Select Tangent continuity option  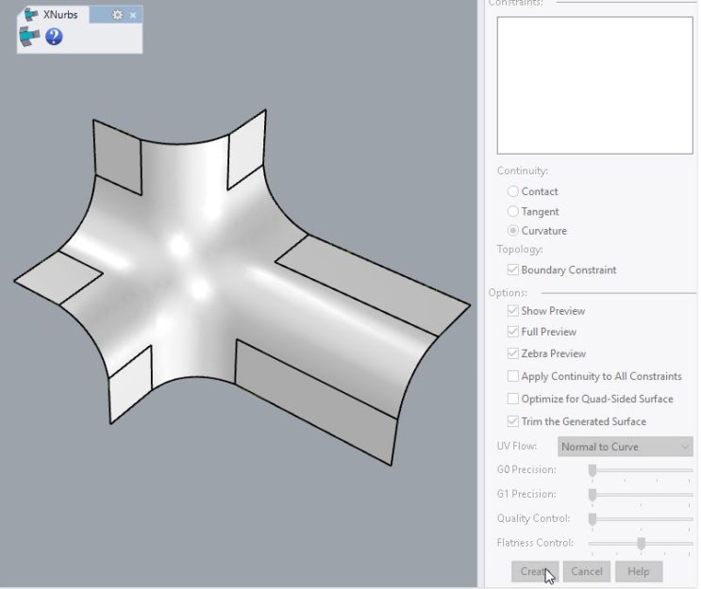(x=513, y=211)
